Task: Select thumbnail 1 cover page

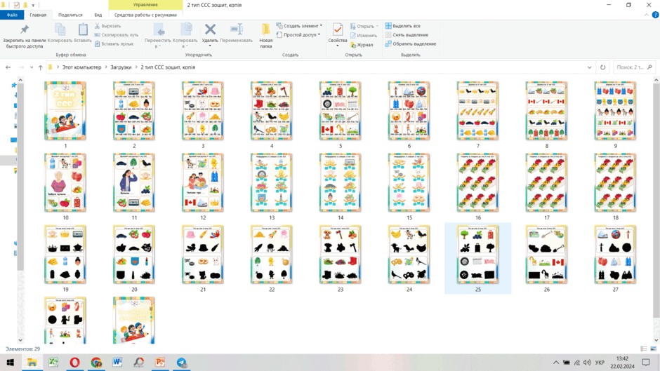Action: coord(65,111)
